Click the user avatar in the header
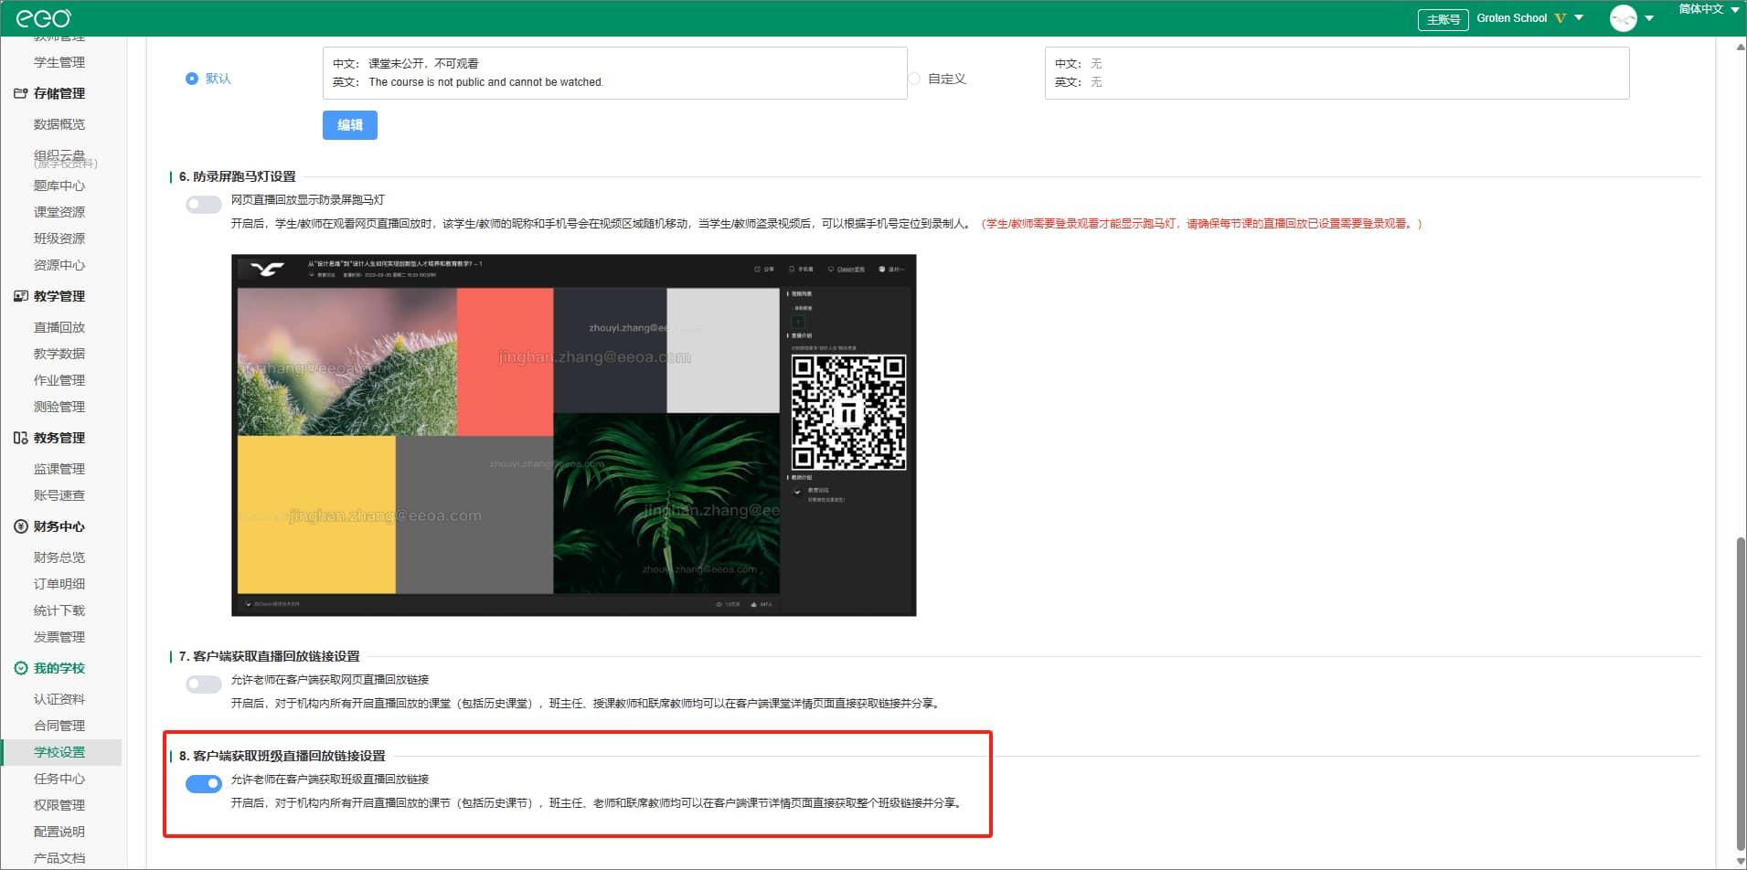This screenshot has height=870, width=1747. tap(1624, 18)
